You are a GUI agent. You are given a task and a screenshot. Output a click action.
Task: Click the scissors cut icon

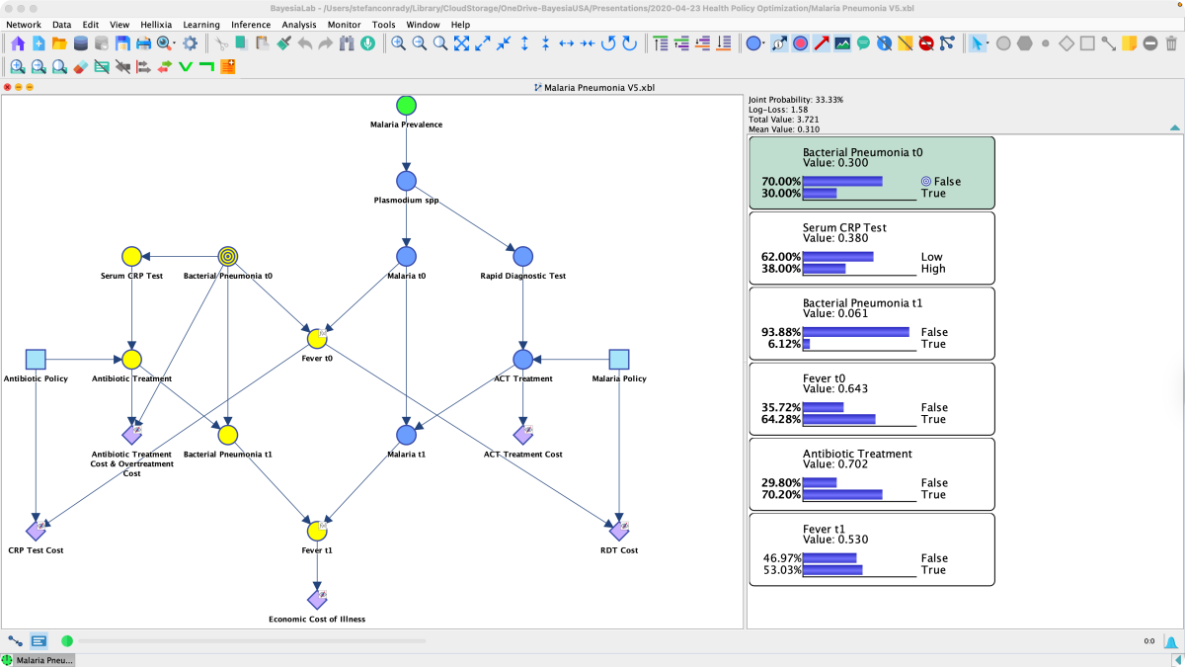[222, 43]
